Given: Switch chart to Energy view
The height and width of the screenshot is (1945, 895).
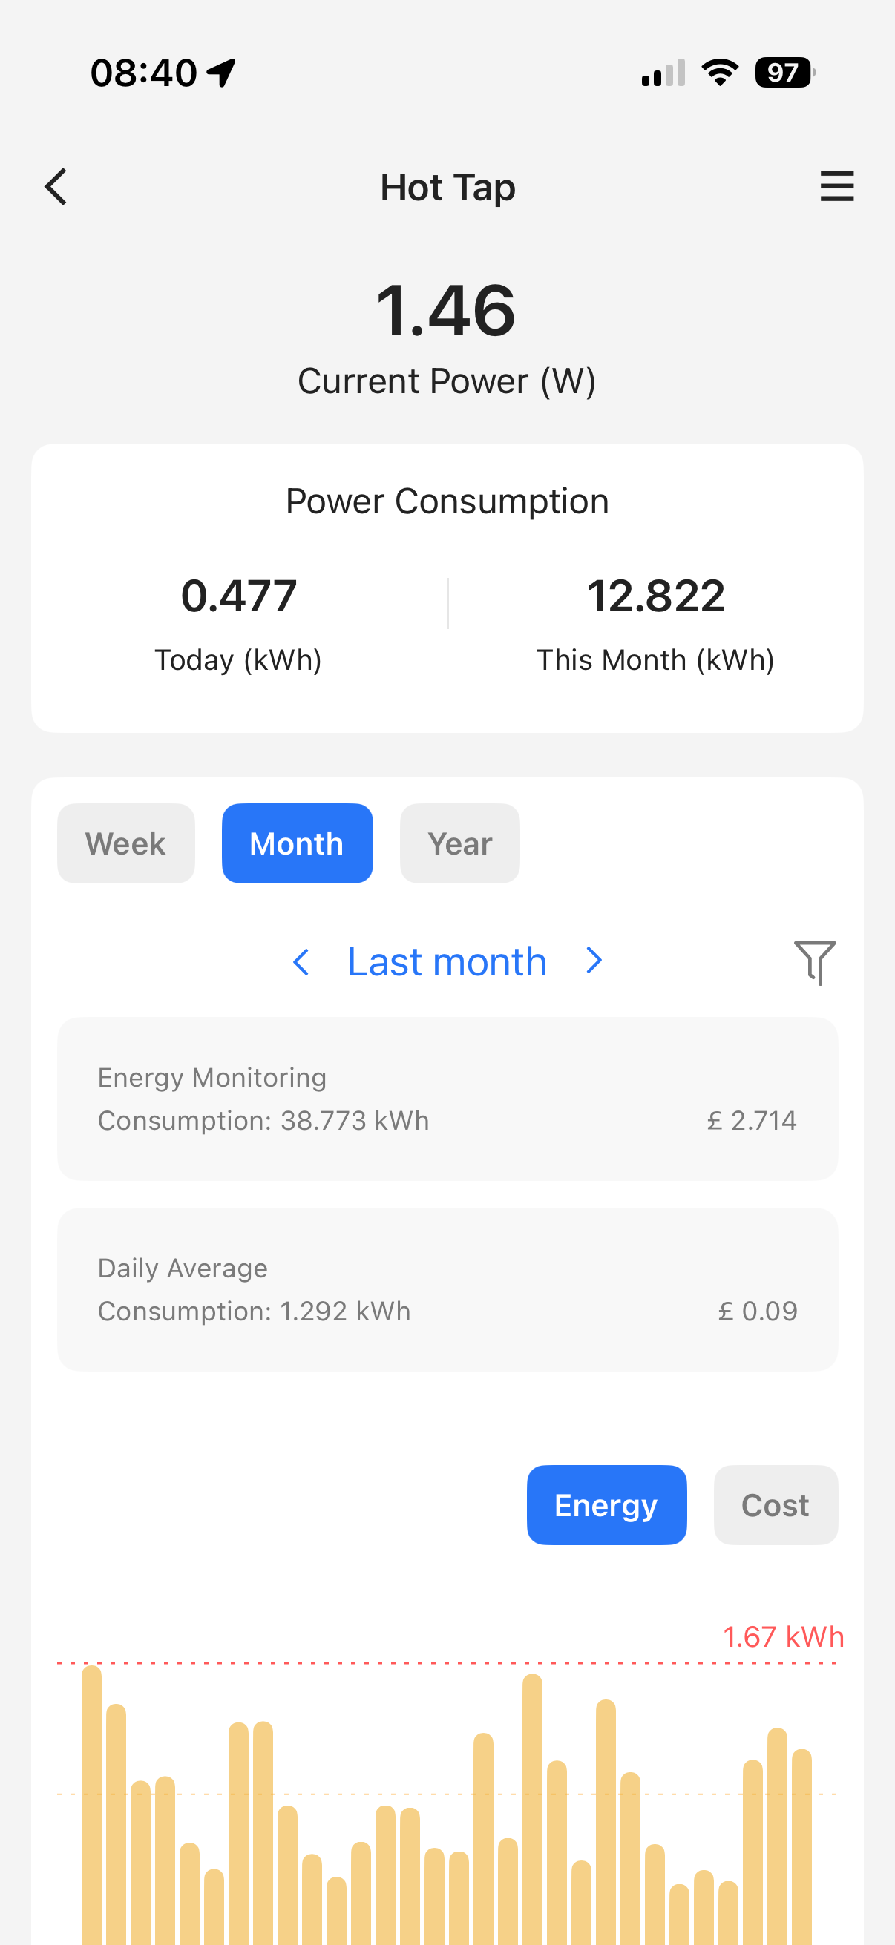Looking at the screenshot, I should (606, 1505).
